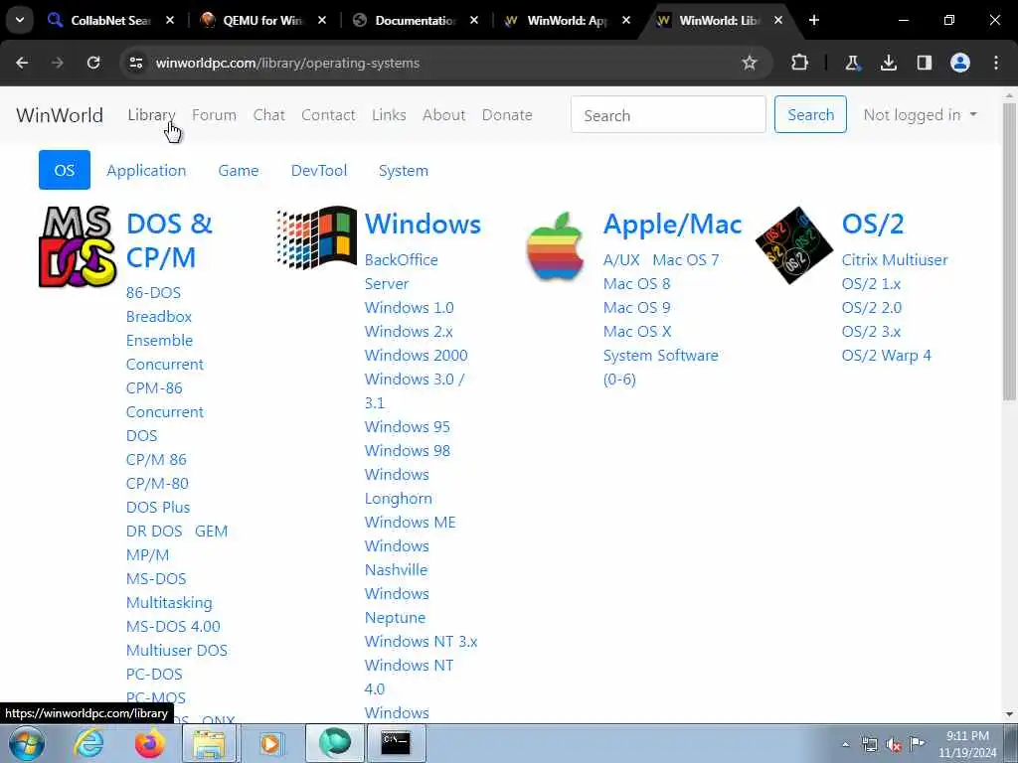1018x763 pixels.
Task: Click the taskbar clock and date
Action: coord(967,744)
